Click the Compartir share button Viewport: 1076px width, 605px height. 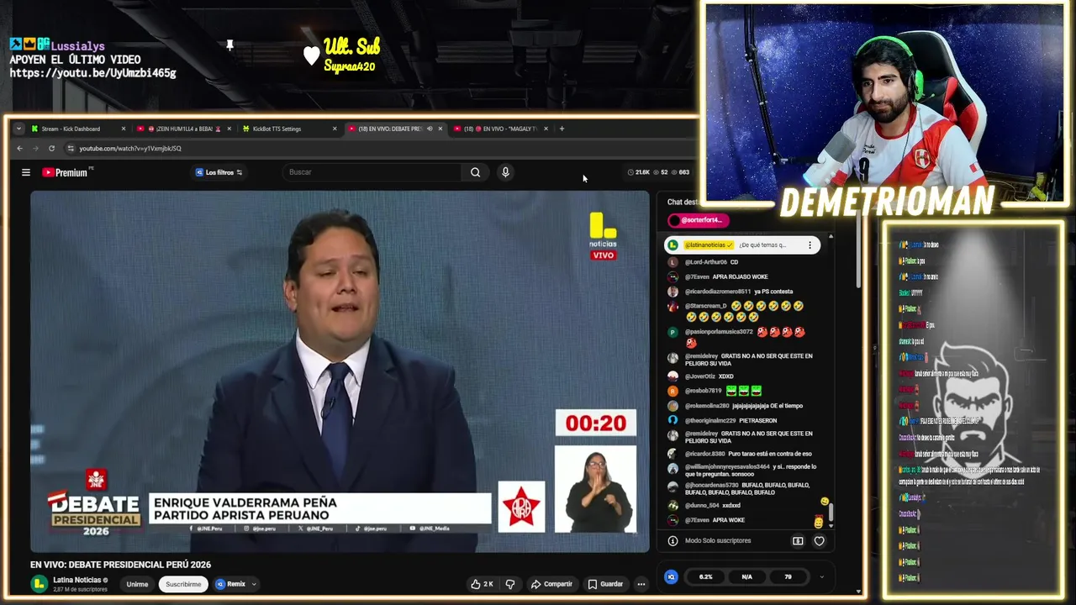pos(551,584)
